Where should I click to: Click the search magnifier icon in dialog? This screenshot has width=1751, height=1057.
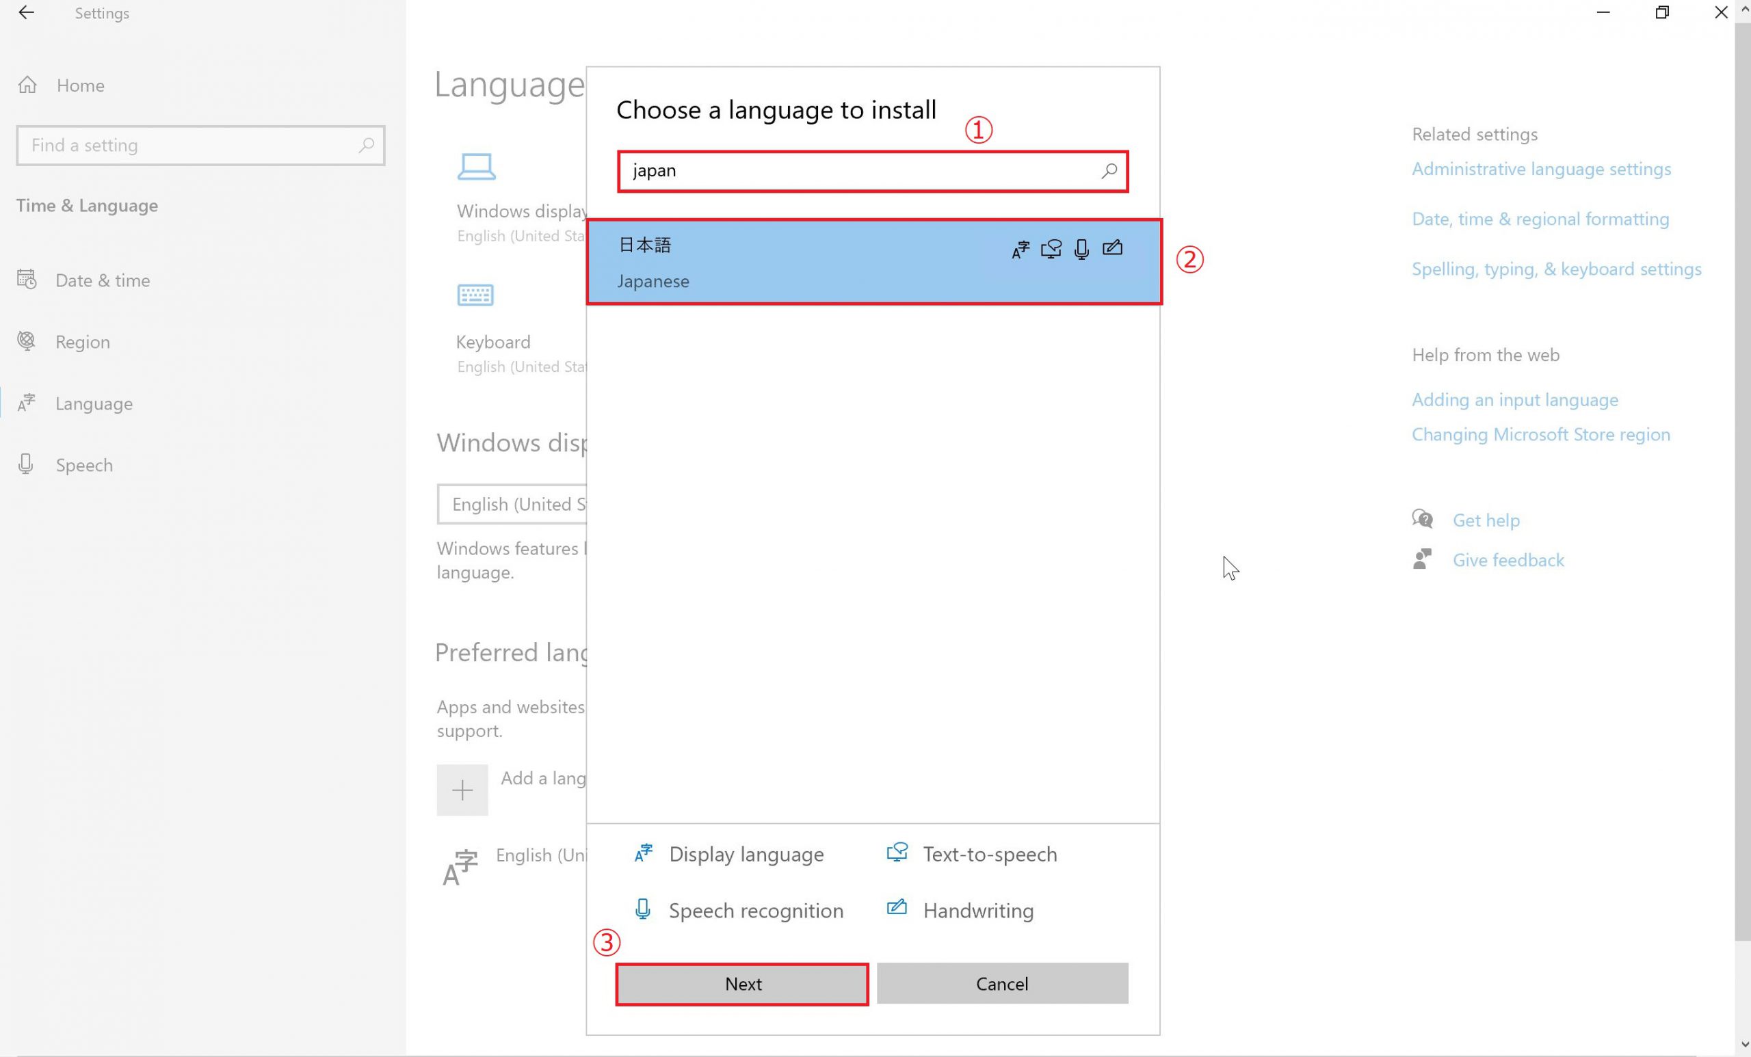click(x=1108, y=170)
